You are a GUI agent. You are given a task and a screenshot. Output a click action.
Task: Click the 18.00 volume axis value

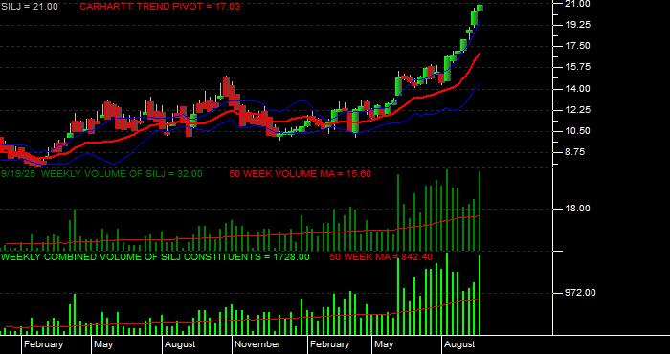click(578, 209)
